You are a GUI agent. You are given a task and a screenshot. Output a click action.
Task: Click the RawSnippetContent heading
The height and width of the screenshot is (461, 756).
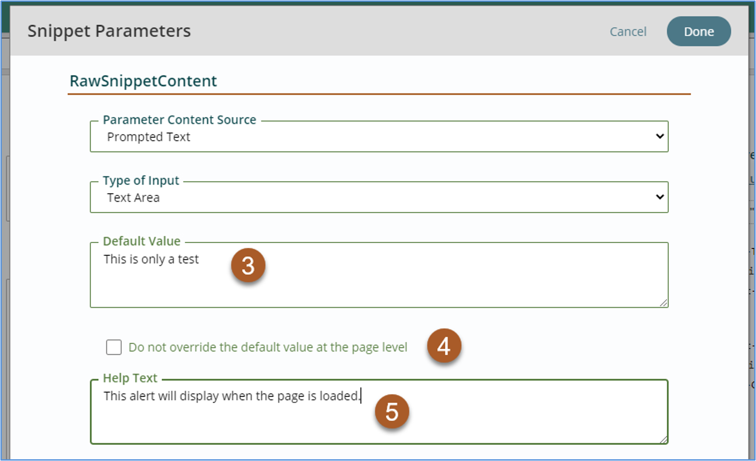(143, 81)
